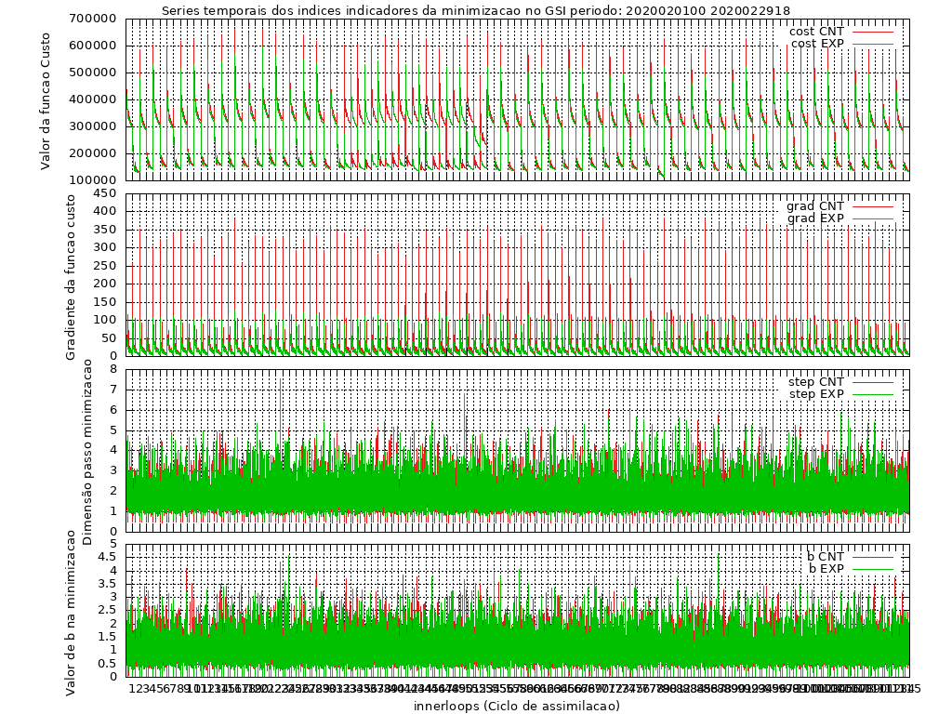The height and width of the screenshot is (714, 952).
Task: Click the '2.5' tick on the b plot
Action: [x=107, y=610]
